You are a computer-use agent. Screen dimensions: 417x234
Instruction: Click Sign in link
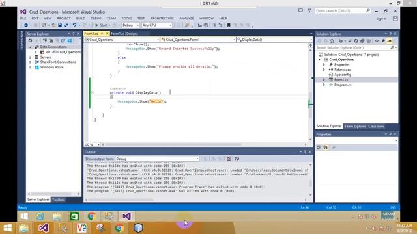coord(381,19)
